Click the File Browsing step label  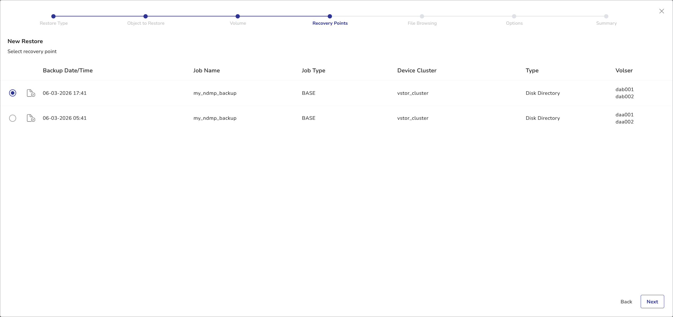click(x=422, y=23)
